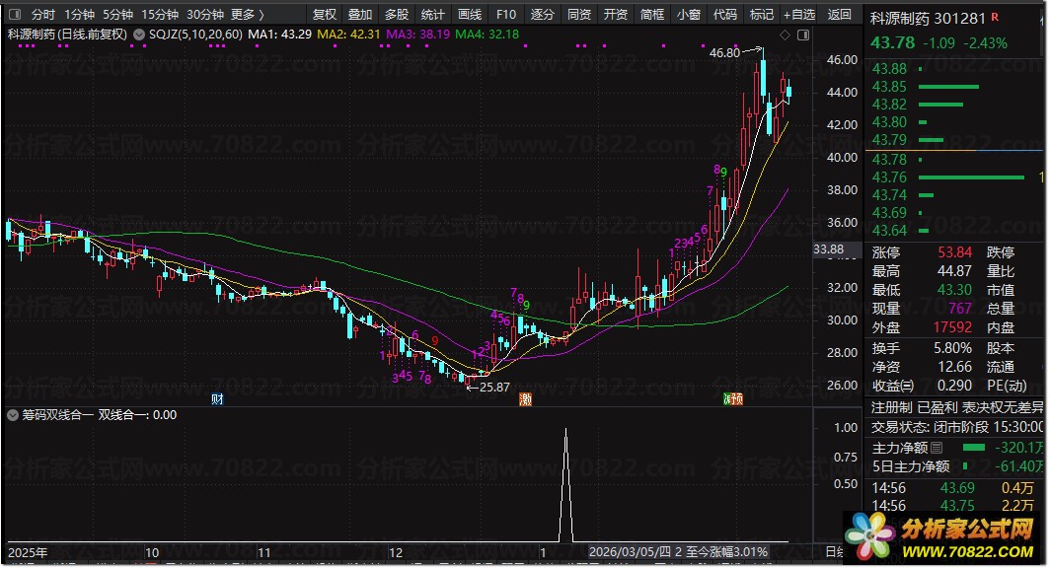Open F10 company information

coord(506,14)
